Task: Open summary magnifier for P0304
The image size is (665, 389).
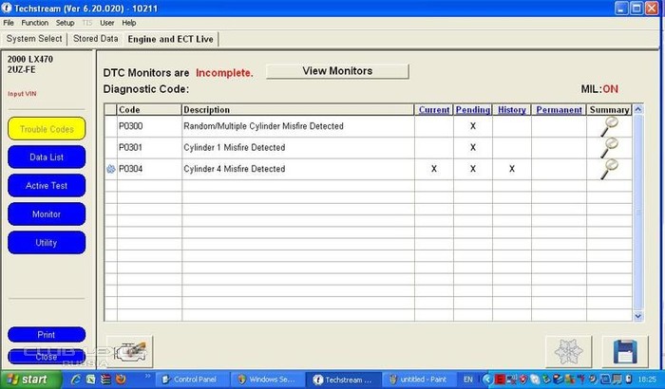Action: tap(609, 169)
